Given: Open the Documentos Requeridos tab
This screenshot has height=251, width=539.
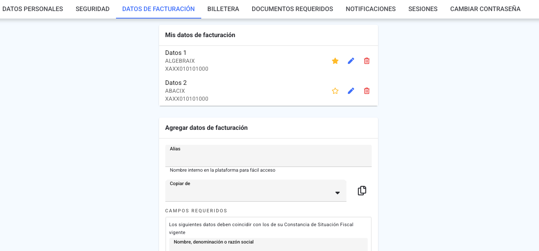Looking at the screenshot, I should tap(292, 9).
